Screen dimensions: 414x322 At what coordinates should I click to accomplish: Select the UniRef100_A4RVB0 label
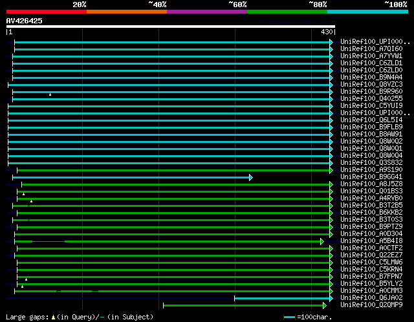point(371,199)
